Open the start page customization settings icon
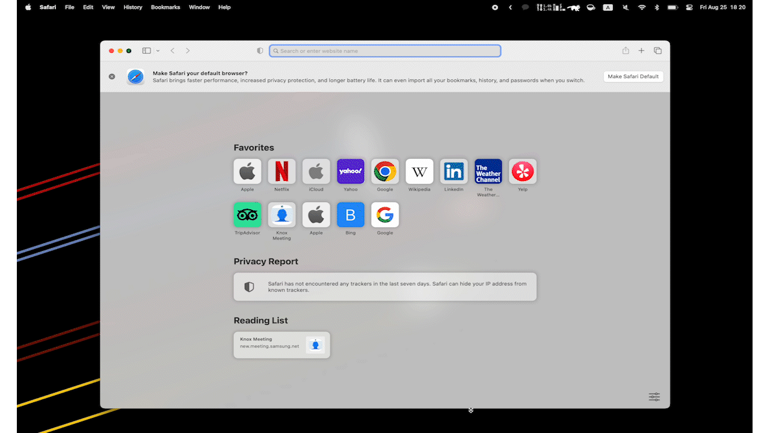Screen dimensions: 770x433 pos(654,397)
